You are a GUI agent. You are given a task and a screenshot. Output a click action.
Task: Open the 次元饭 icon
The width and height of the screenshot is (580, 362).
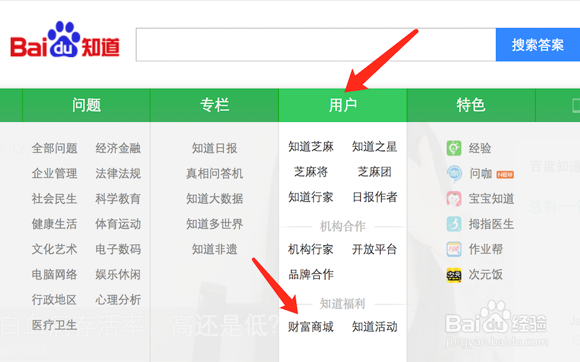[x=454, y=275]
